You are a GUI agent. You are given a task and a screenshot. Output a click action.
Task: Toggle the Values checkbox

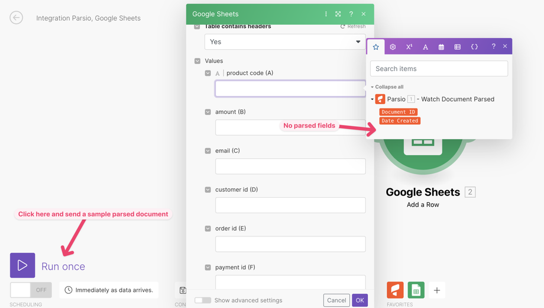coord(197,61)
